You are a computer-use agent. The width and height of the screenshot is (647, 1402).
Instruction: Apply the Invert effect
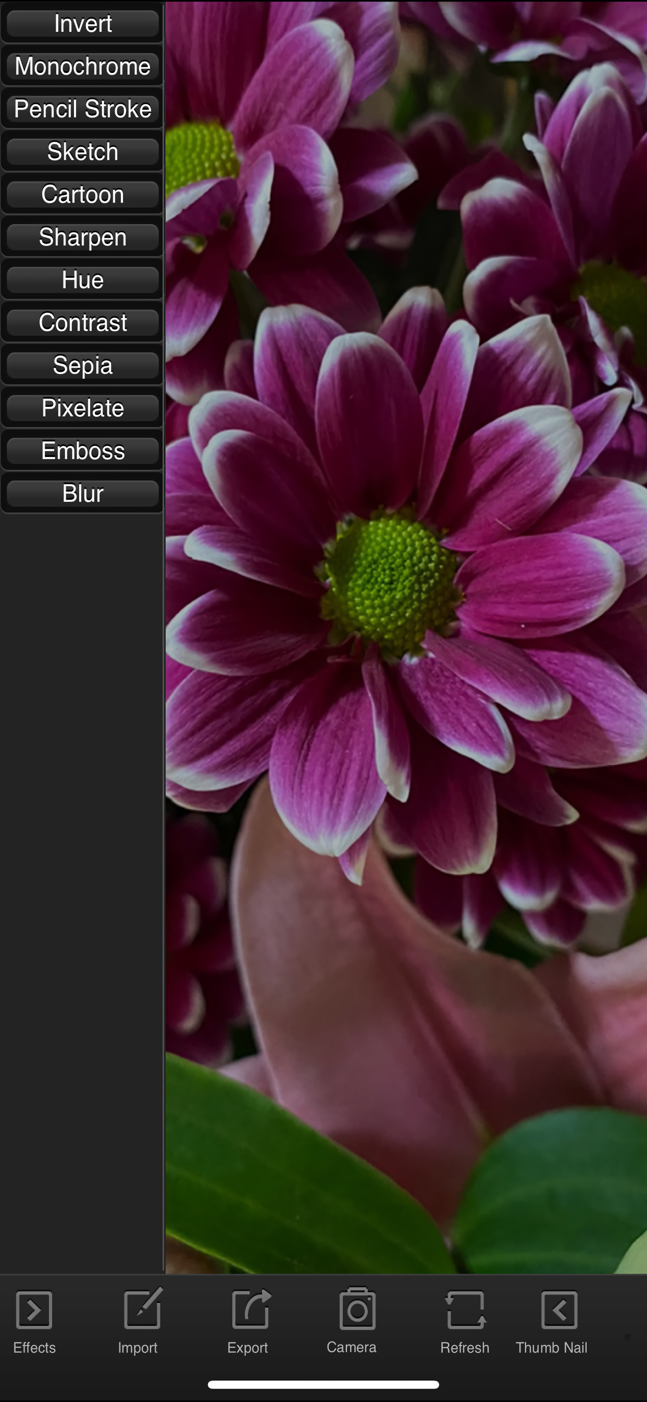(83, 24)
